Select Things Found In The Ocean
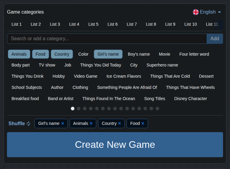Screen dimensions: 230x169 (x=109, y=99)
